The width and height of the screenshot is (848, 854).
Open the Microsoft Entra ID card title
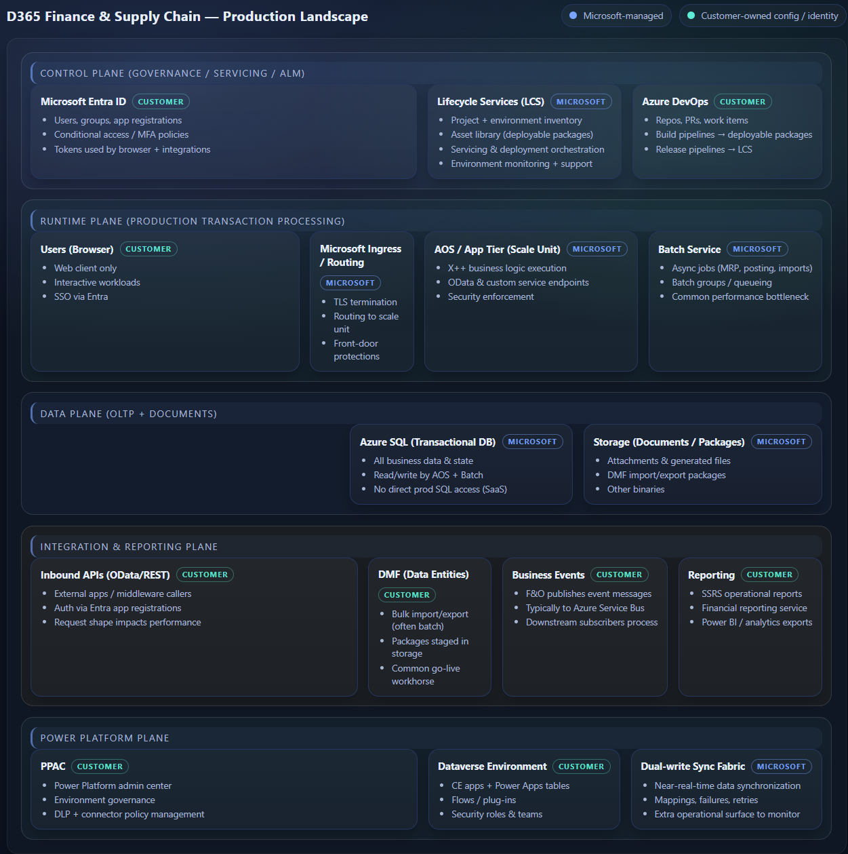click(x=83, y=102)
